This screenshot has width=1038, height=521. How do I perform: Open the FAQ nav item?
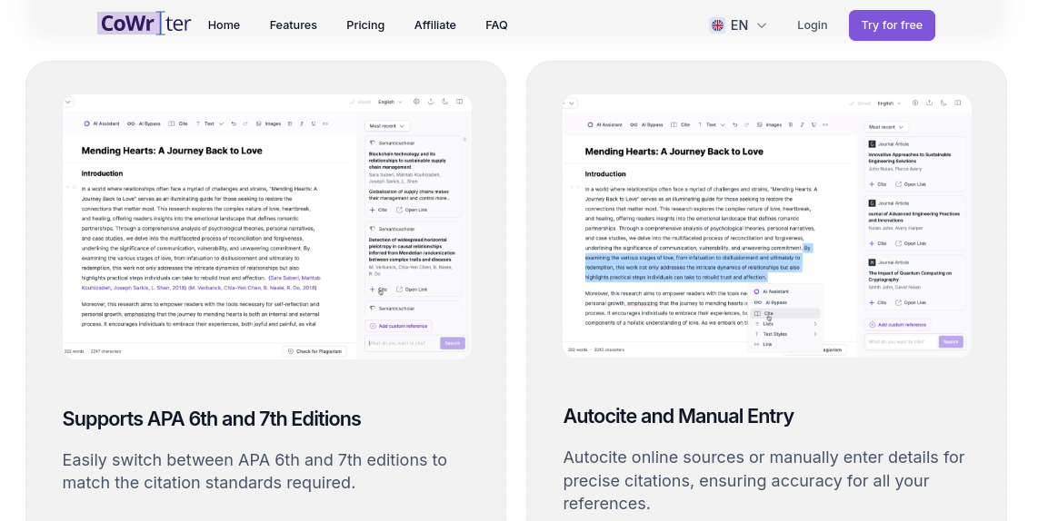pyautogui.click(x=496, y=25)
